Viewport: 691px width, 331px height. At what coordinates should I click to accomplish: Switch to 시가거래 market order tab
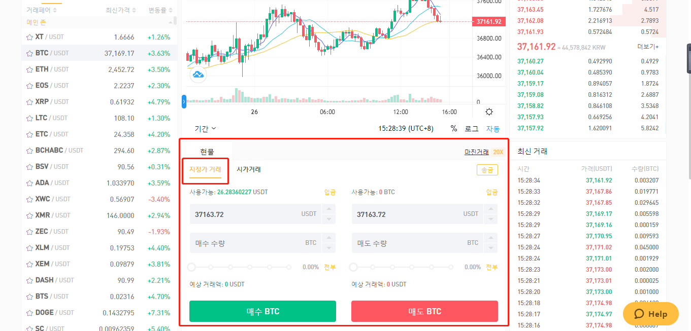click(249, 169)
